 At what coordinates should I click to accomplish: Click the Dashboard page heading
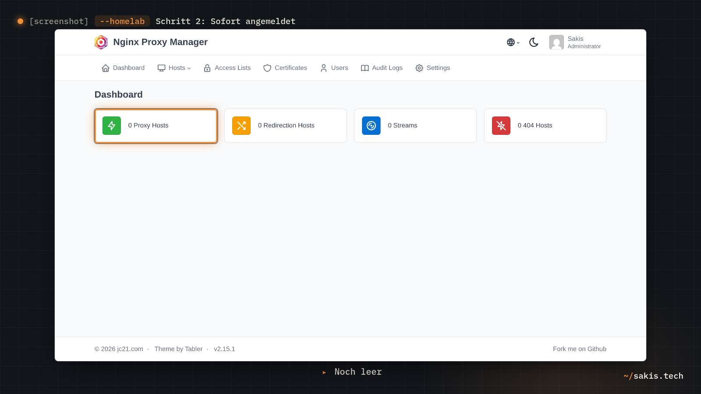119,95
